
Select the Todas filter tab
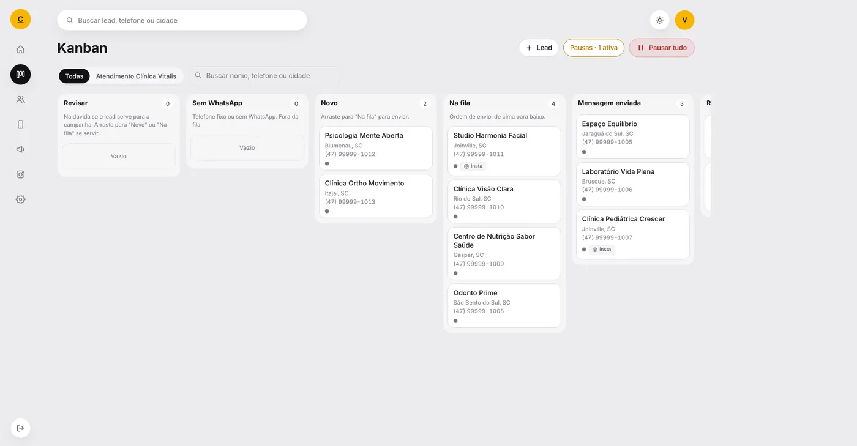74,76
